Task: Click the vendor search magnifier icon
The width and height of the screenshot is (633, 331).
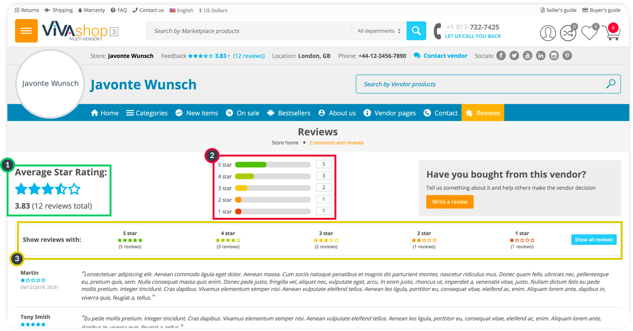Action: (x=611, y=84)
